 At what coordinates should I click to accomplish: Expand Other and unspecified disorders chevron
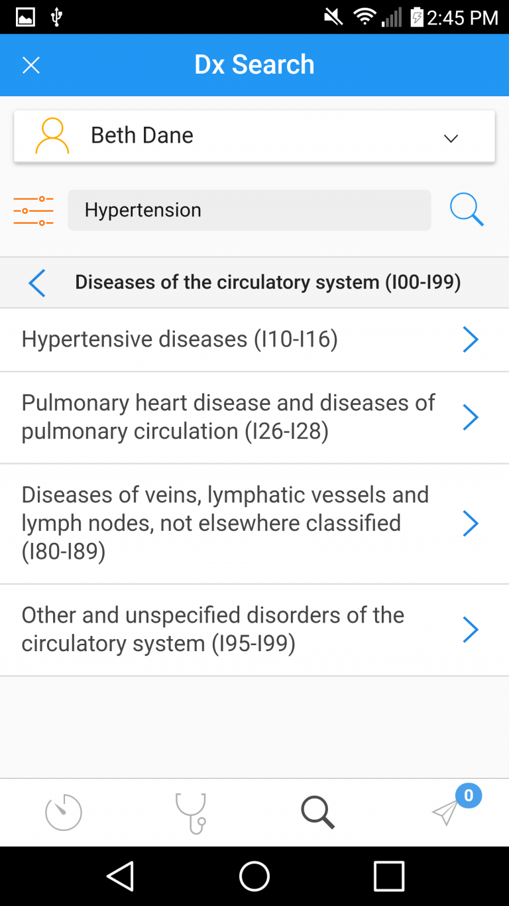pyautogui.click(x=470, y=630)
